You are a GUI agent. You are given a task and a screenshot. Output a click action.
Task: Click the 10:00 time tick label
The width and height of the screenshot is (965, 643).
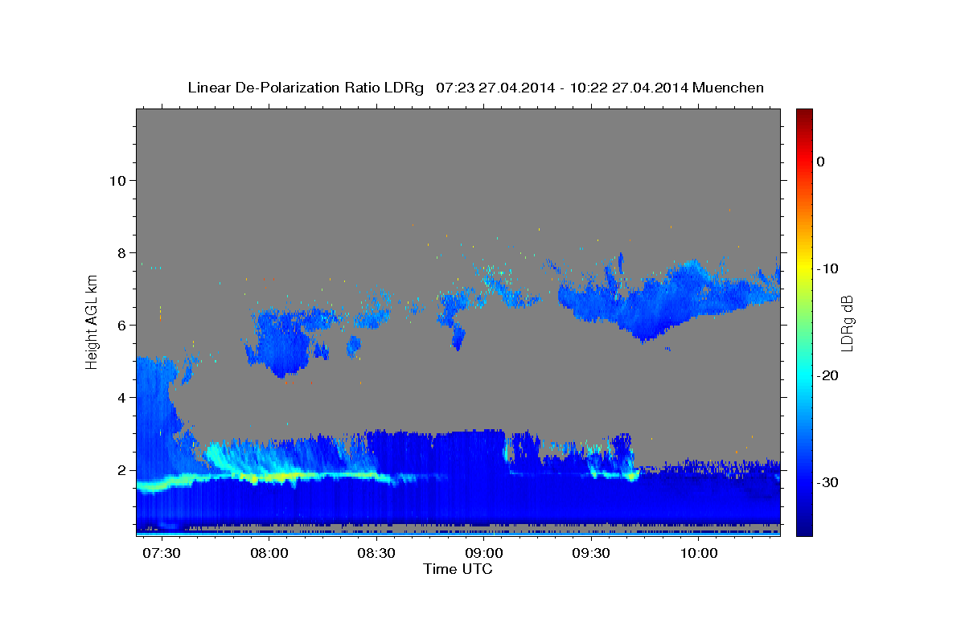coord(699,554)
